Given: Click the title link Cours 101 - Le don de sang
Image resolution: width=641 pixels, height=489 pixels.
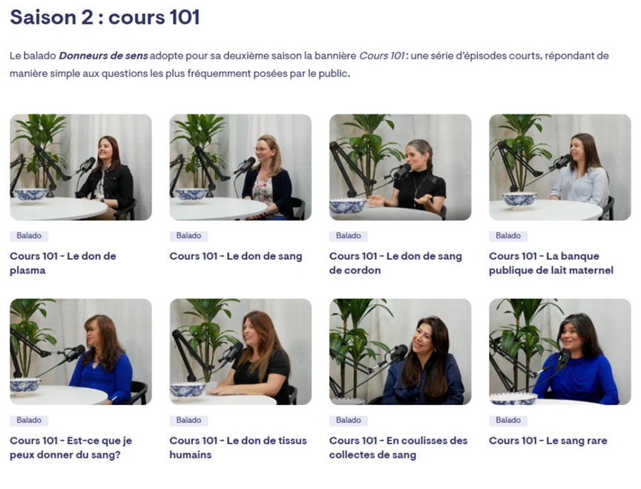Looking at the screenshot, I should 236,256.
